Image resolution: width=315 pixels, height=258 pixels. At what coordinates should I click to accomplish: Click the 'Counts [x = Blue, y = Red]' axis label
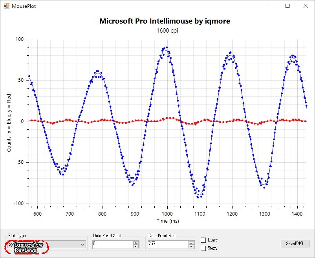9,122
